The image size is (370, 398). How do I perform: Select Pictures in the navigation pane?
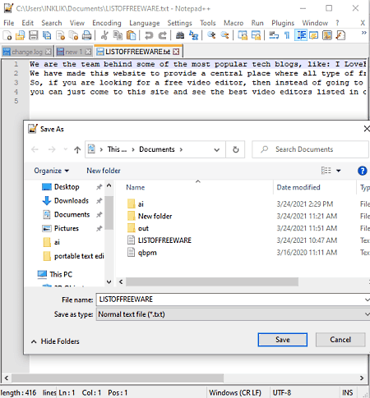67,228
